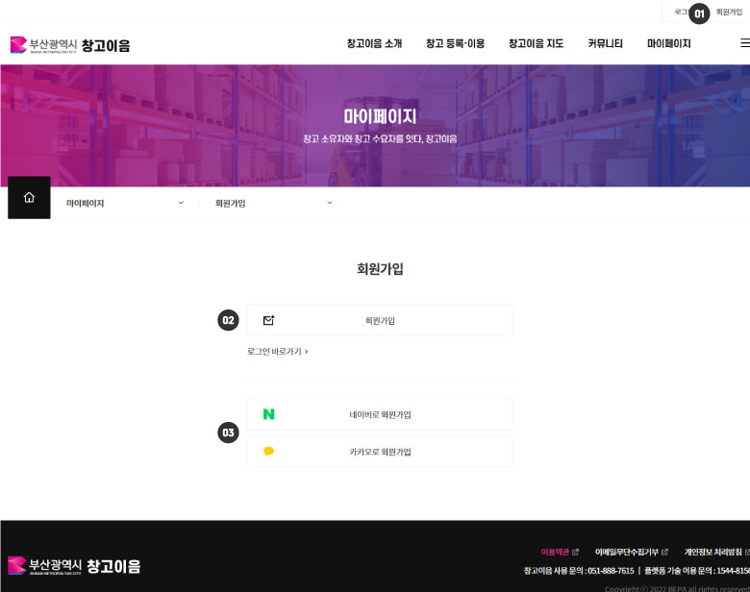The height and width of the screenshot is (592, 750).
Task: Click 회원가입 link in top-right corner
Action: click(729, 12)
